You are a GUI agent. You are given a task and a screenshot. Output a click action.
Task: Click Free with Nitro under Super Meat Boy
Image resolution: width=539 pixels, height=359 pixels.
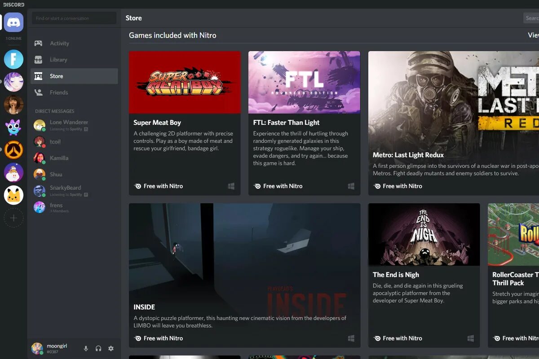tap(163, 186)
